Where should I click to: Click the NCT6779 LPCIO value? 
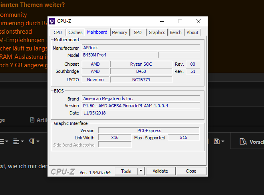click(x=141, y=80)
